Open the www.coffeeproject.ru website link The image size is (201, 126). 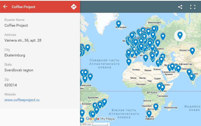(22, 100)
